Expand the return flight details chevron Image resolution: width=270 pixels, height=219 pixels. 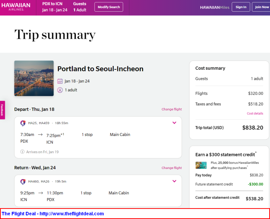pos(174,181)
